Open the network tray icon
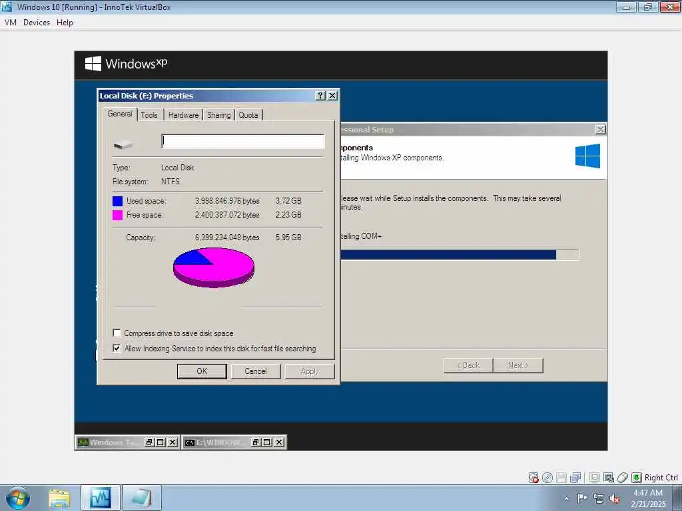 (599, 498)
